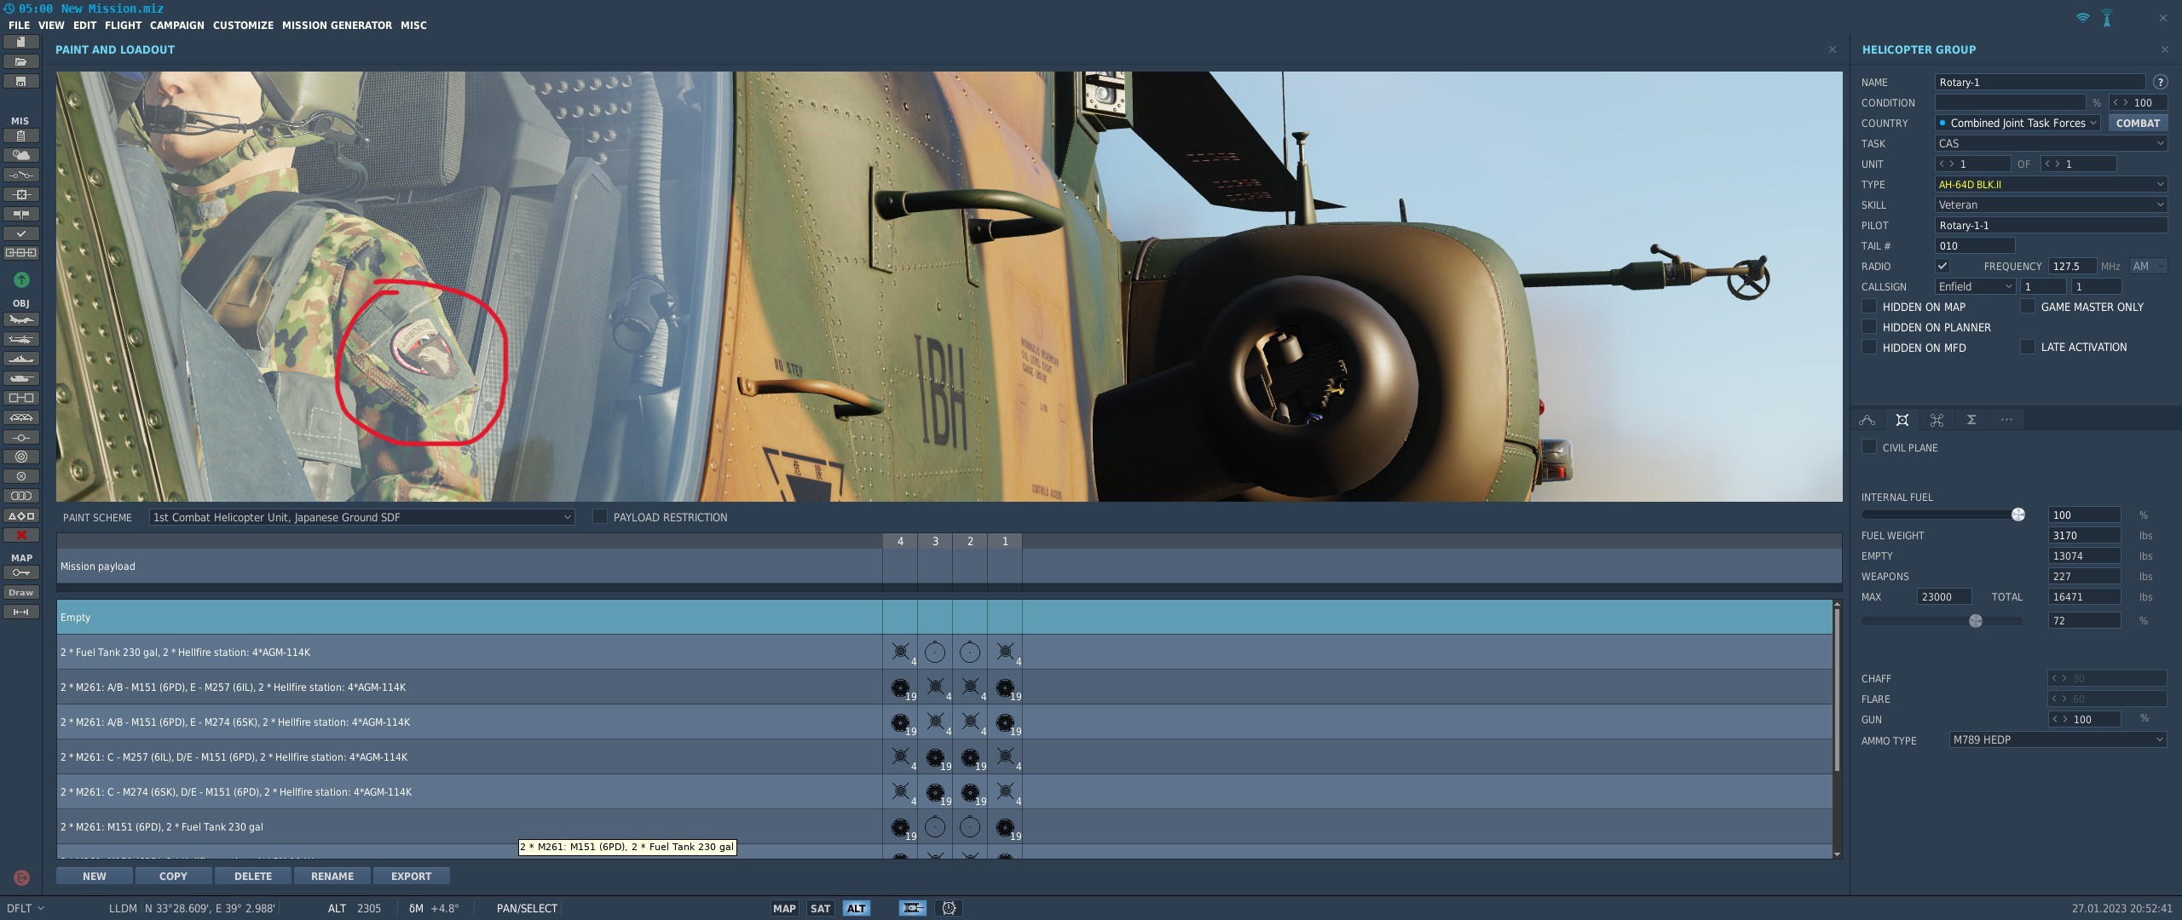Click the INTERNAL FUEL slider handle

pyautogui.click(x=2018, y=515)
